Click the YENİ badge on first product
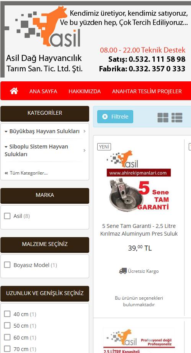This screenshot has width=191, height=353. tap(104, 147)
